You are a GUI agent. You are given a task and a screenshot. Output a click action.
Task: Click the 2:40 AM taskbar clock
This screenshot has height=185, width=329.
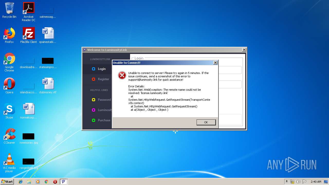click(x=316, y=182)
